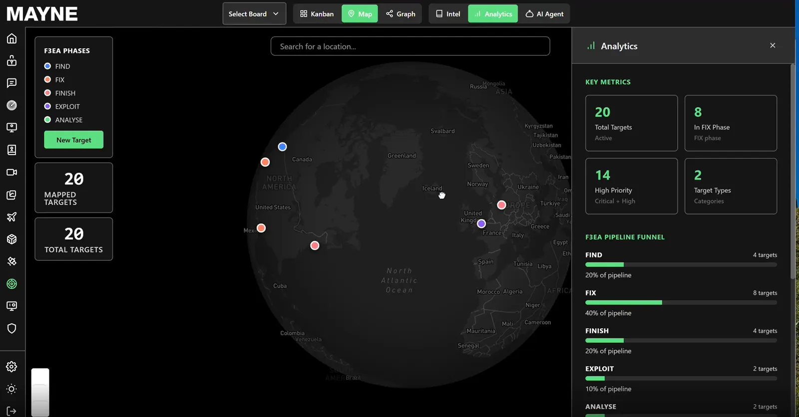Screen dimensions: 799x417
Task: Click the FIND pipeline progress bar
Action: pos(681,264)
